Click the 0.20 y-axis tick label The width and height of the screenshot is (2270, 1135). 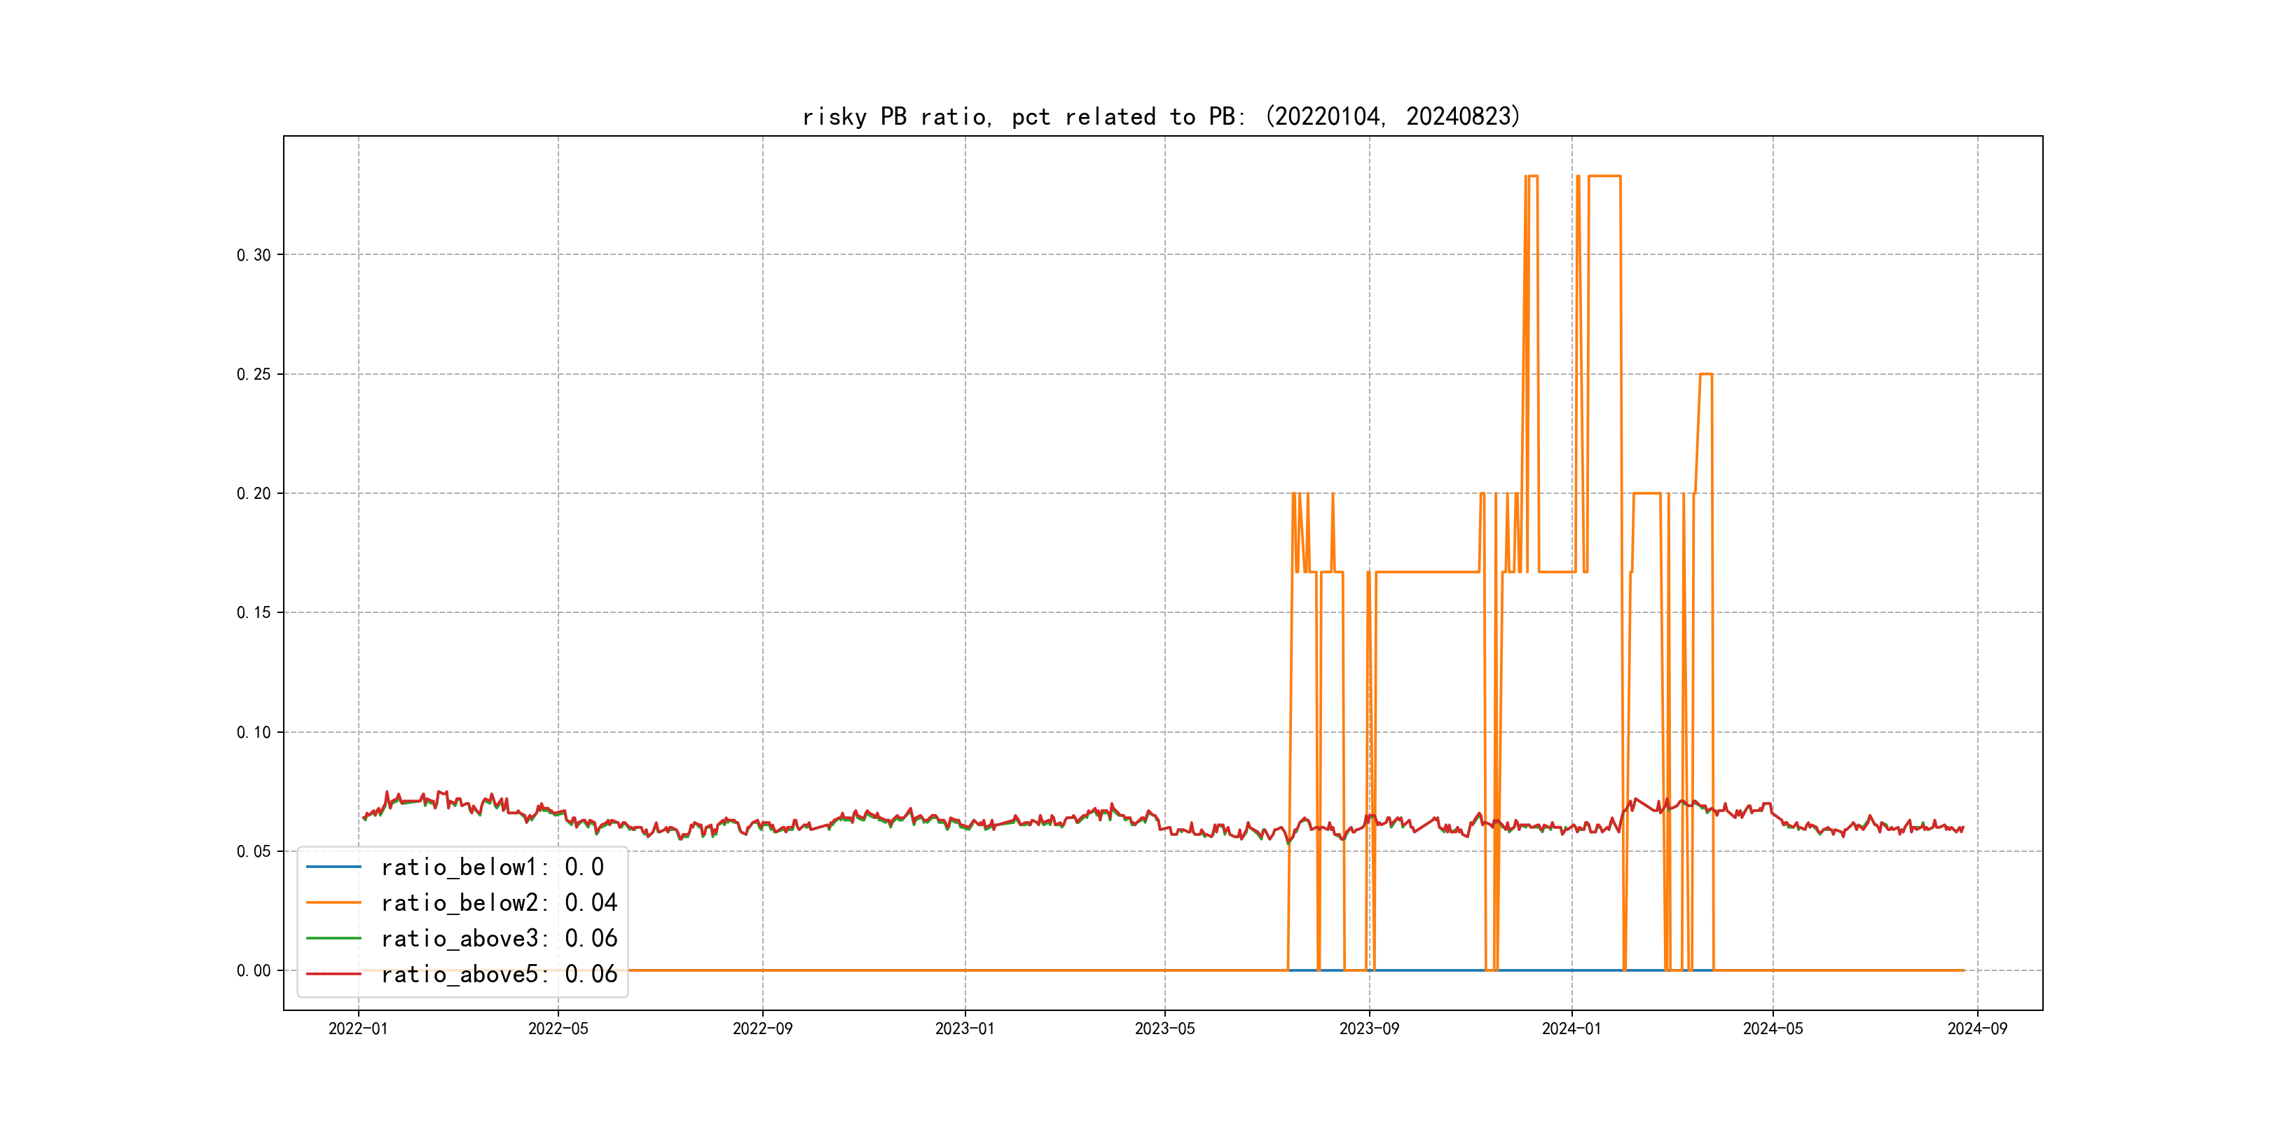coord(254,493)
